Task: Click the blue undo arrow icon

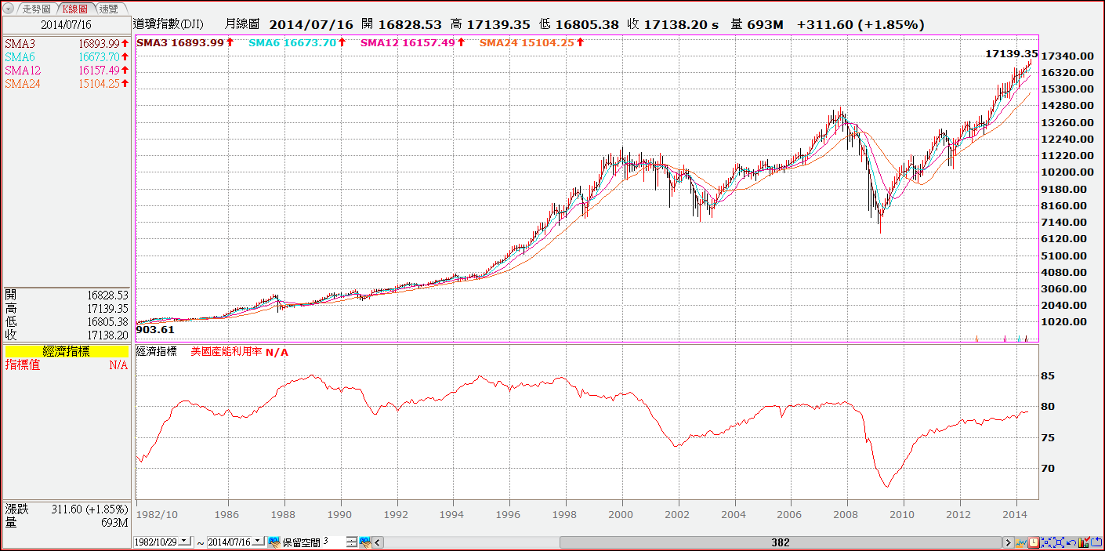Action: (1071, 542)
